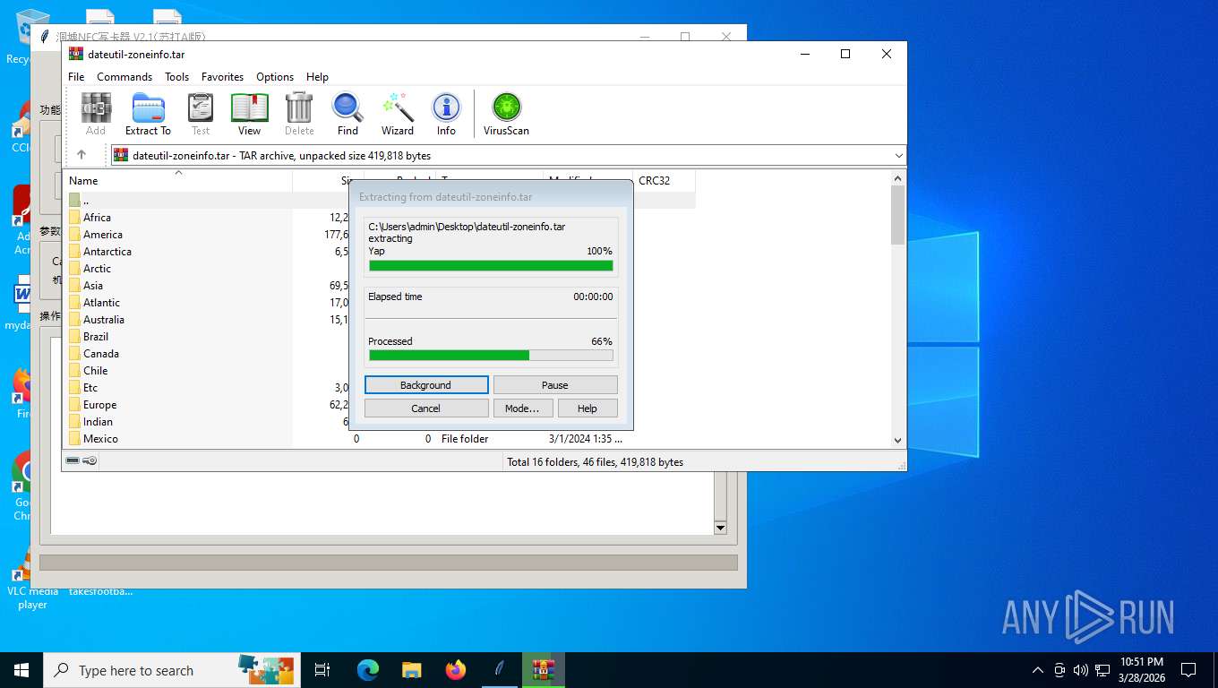Click the Mode... button
Viewport: 1218px width, 688px height.
point(522,408)
